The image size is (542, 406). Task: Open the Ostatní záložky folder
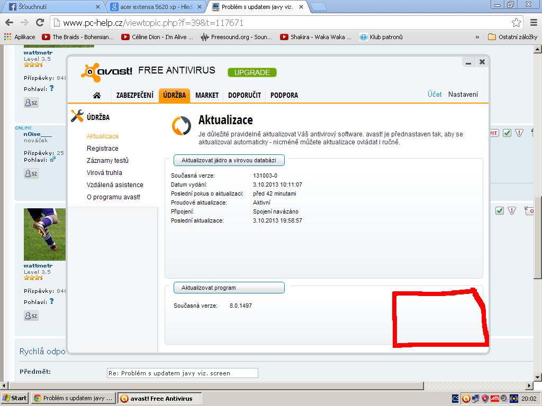tap(512, 37)
